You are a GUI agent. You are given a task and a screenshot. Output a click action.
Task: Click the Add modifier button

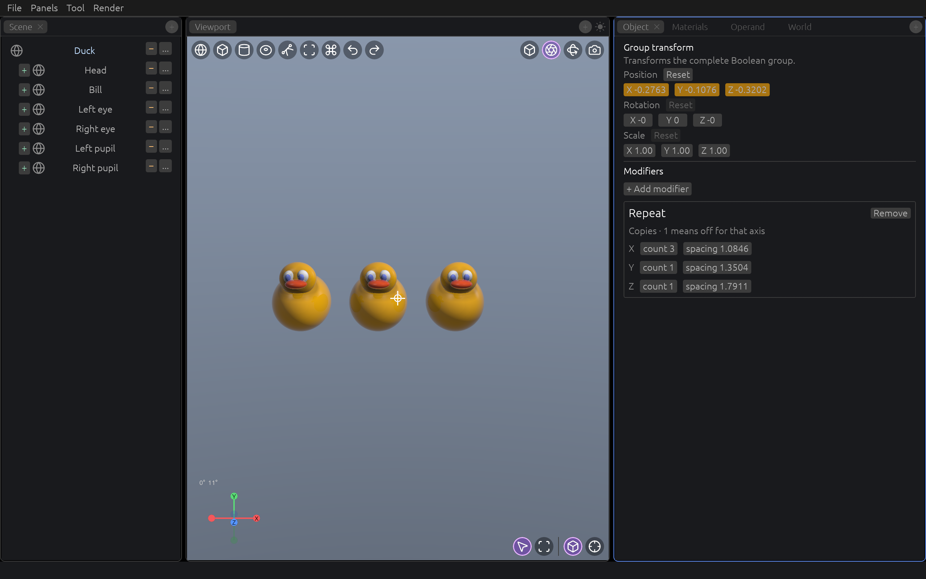pos(657,189)
